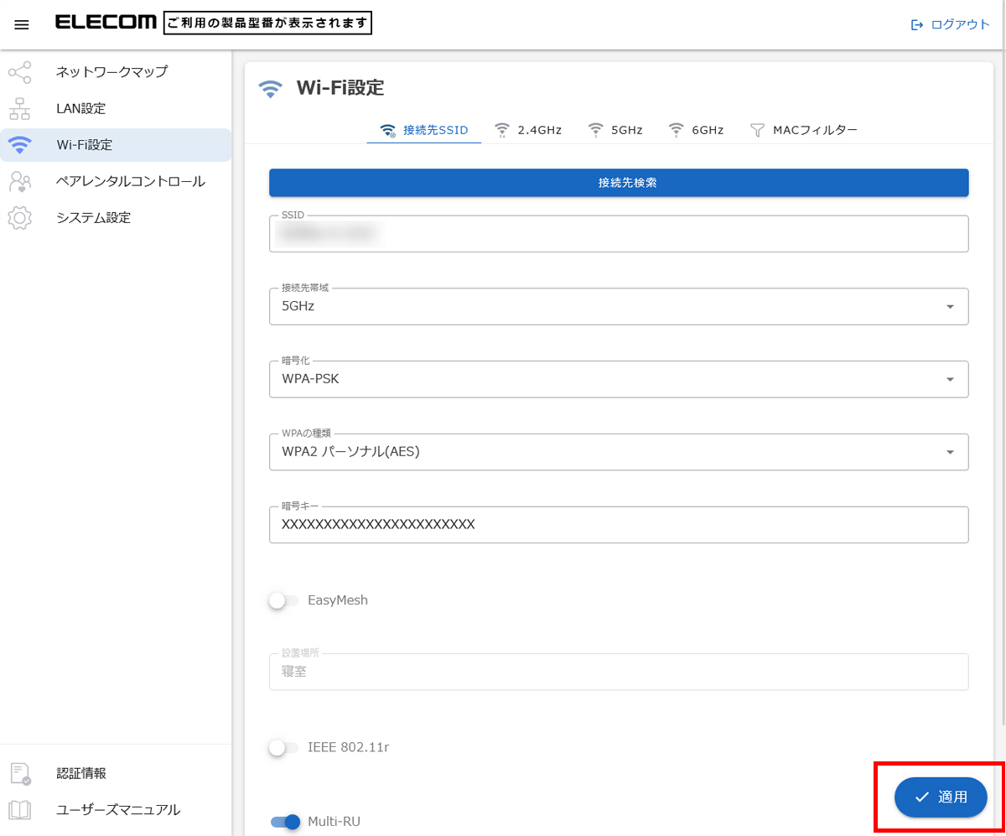Viewport: 1006px width, 836px height.
Task: Click the LAN設定 network icon
Action: (19, 108)
